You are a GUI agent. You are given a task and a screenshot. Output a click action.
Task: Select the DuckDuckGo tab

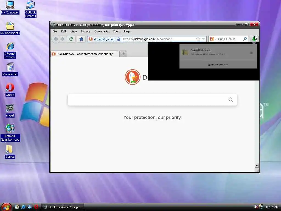(85, 54)
